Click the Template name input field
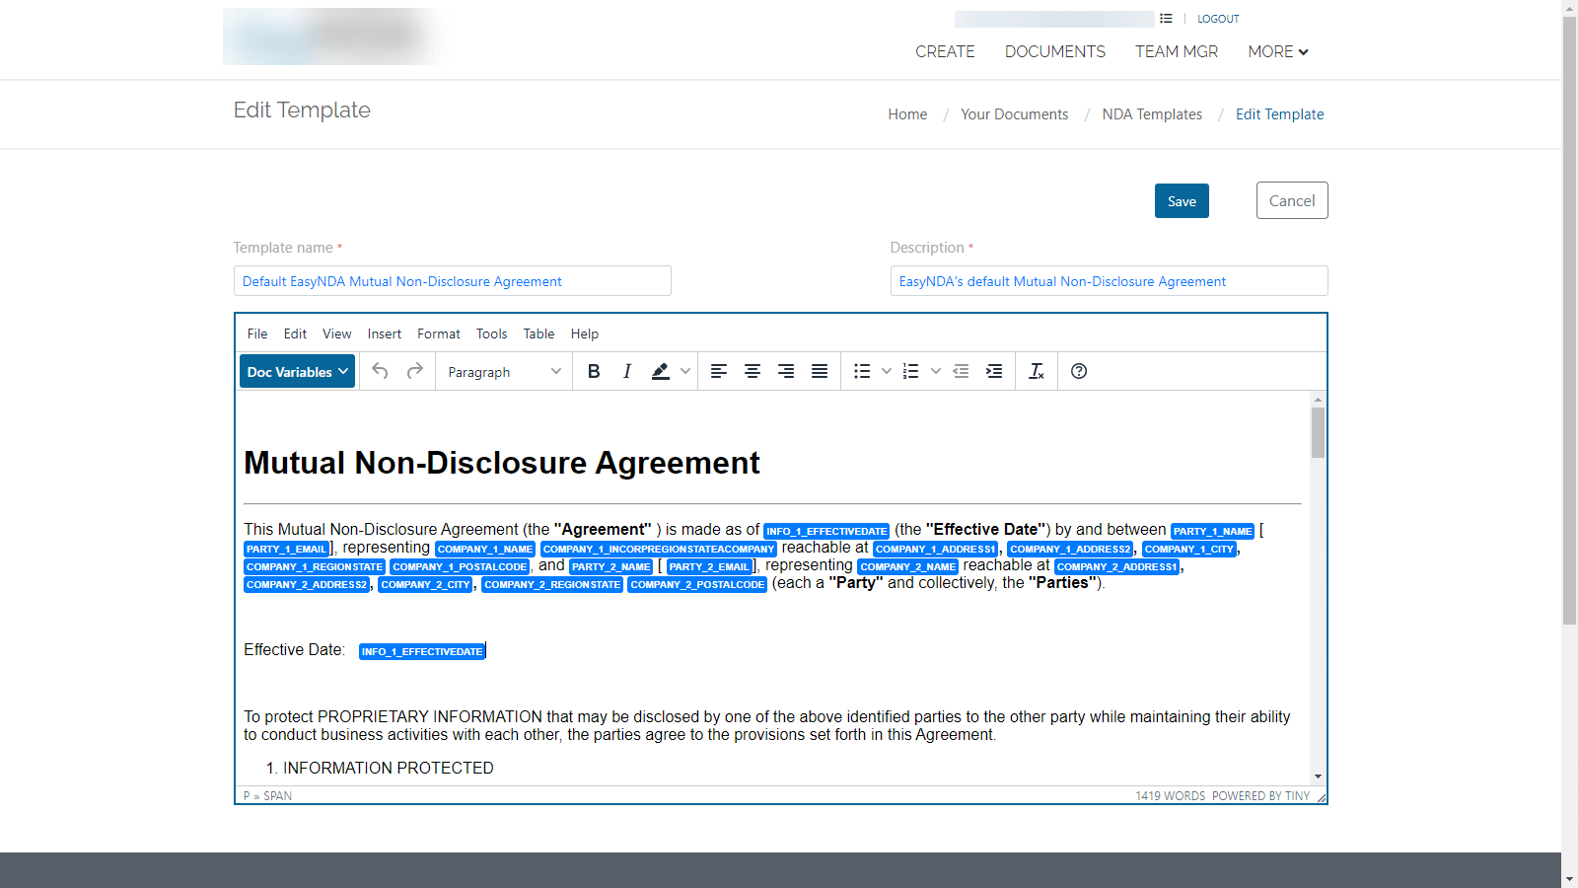Viewport: 1578px width, 888px height. [x=452, y=280]
